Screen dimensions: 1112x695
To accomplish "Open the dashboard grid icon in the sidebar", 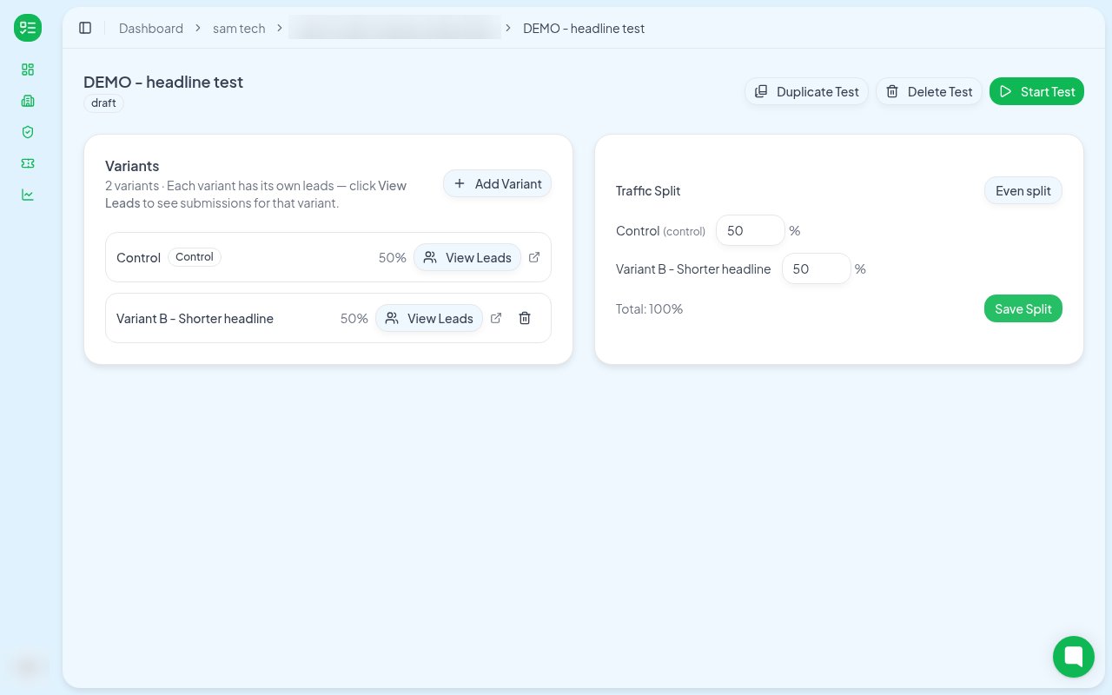I will click(x=28, y=69).
